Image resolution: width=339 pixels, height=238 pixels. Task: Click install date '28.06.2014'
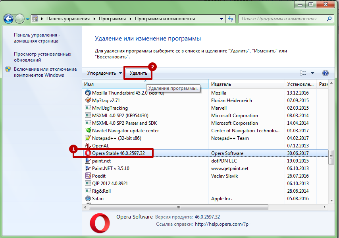pyautogui.click(x=298, y=191)
